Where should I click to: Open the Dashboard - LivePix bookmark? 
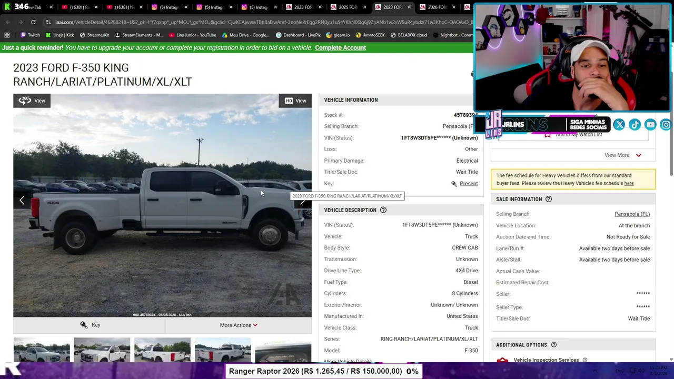[x=298, y=35]
